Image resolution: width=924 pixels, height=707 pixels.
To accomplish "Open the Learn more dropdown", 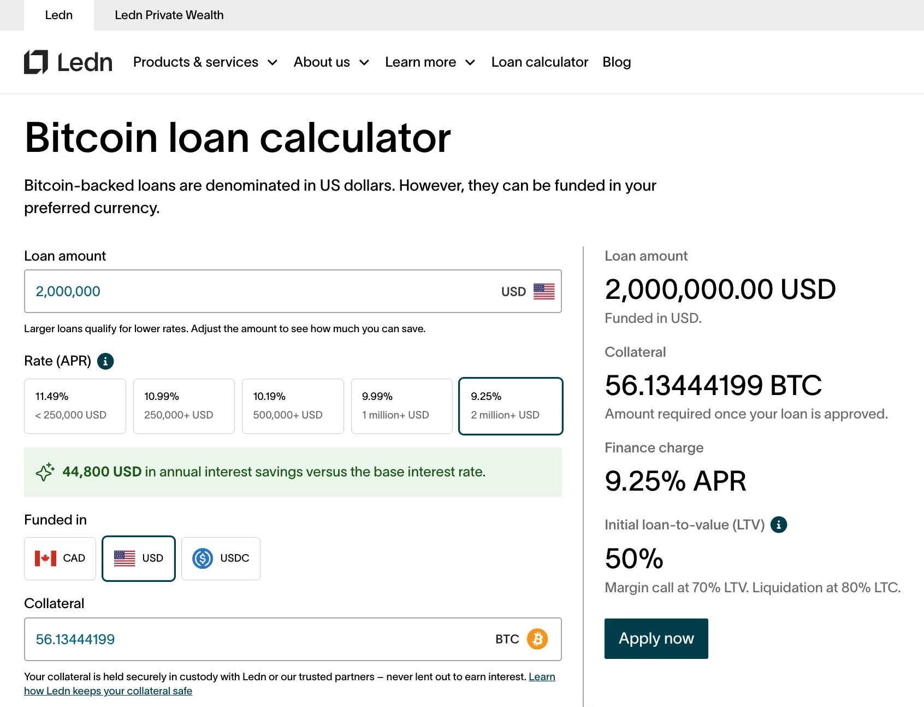I will click(x=430, y=62).
